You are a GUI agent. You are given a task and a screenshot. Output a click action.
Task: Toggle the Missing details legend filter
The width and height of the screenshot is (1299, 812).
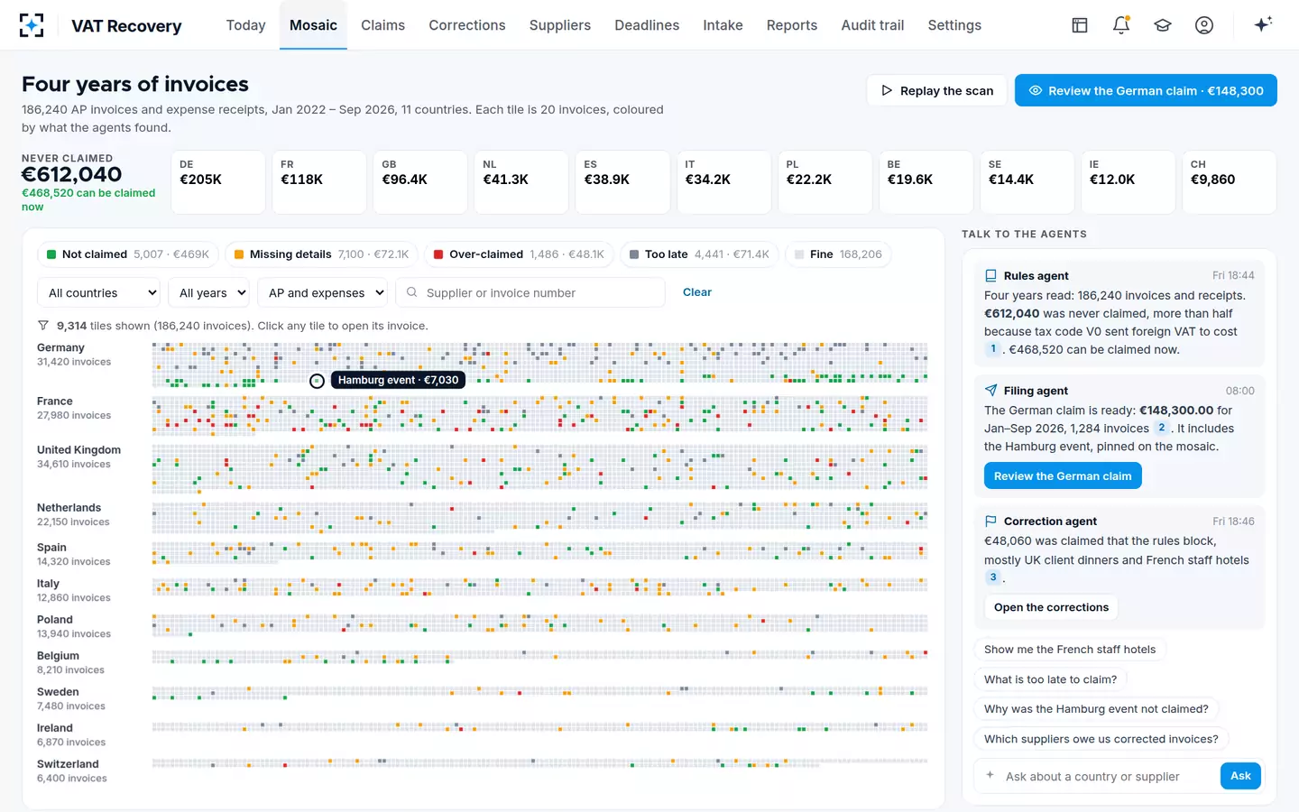(321, 254)
